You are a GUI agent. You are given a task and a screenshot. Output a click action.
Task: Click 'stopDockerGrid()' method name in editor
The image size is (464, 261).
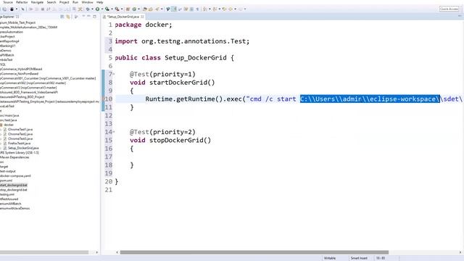pos(180,140)
